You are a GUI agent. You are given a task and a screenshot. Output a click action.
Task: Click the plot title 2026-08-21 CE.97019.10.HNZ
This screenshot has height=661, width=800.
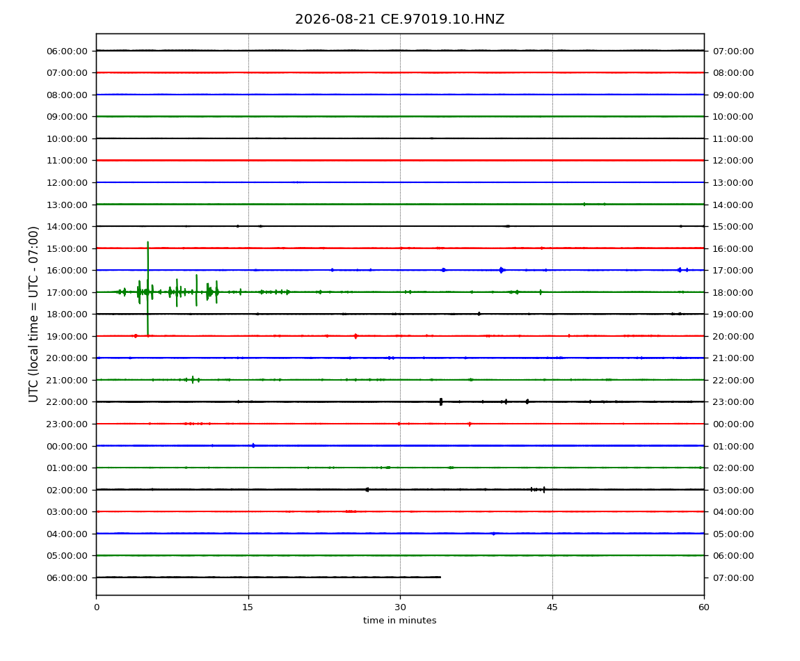399,19
